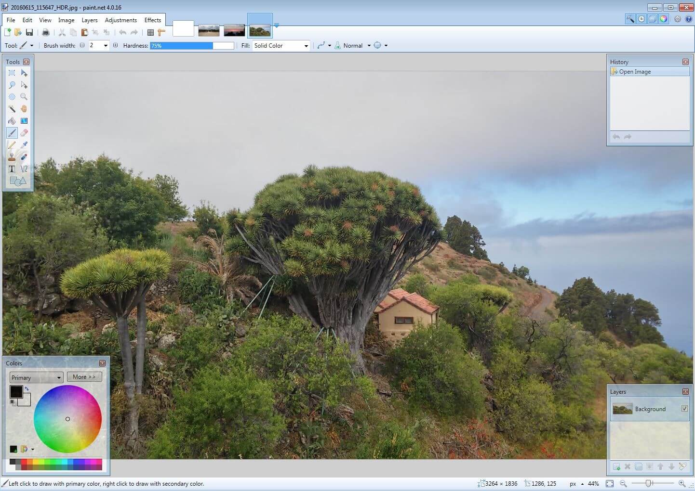Choose the Text tool
The image size is (695, 491).
pyautogui.click(x=12, y=169)
